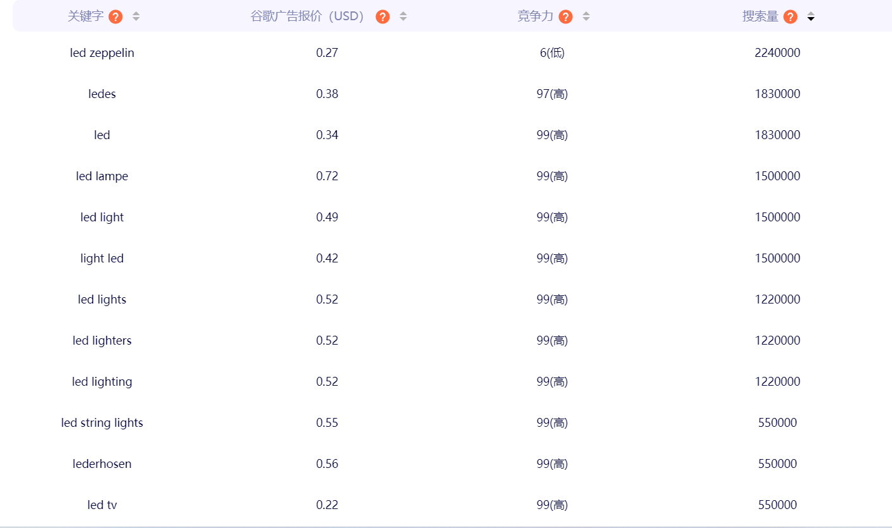Click the help icon beside 谷歌广告报价 header
892x528 pixels.
[x=382, y=17]
